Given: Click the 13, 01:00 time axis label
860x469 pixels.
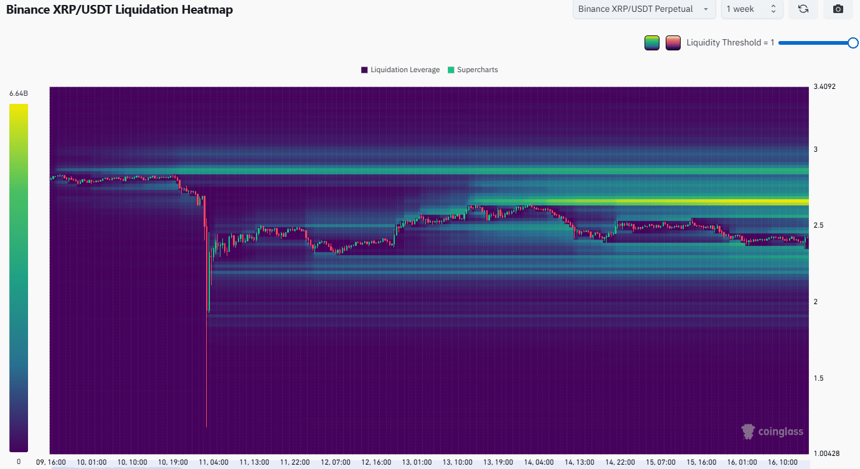Looking at the screenshot, I should (417, 462).
